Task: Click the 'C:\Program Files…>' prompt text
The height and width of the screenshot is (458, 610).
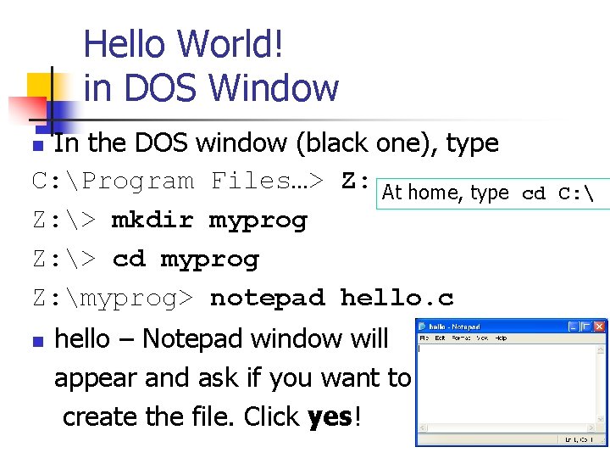Action: click(177, 182)
